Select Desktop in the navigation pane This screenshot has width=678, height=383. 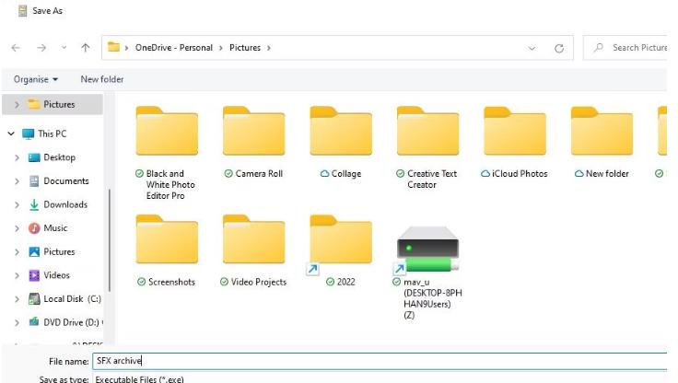point(52,157)
